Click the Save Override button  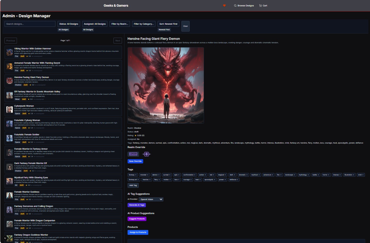tap(135, 161)
